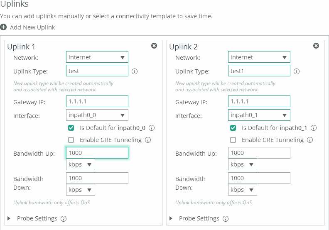Screen dimensions: 329x230
Task: Click info icon beside Uplink 2 Uplink Type
Action: coord(297,71)
